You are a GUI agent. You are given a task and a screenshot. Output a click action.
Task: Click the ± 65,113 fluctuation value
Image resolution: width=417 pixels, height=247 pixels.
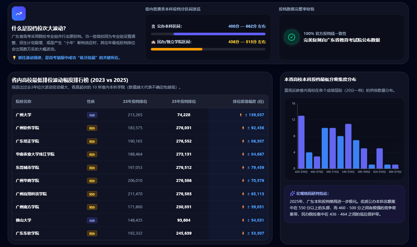pyautogui.click(x=256, y=194)
